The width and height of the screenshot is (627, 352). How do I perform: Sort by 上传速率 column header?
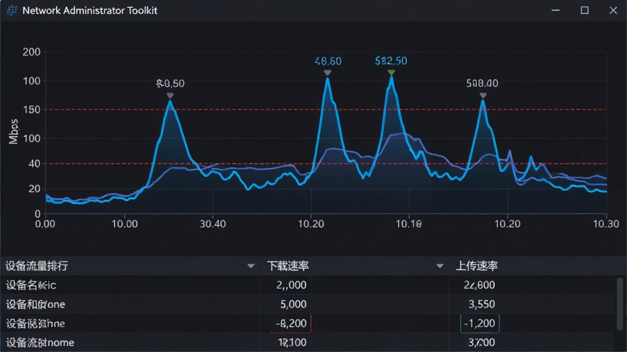pyautogui.click(x=476, y=266)
